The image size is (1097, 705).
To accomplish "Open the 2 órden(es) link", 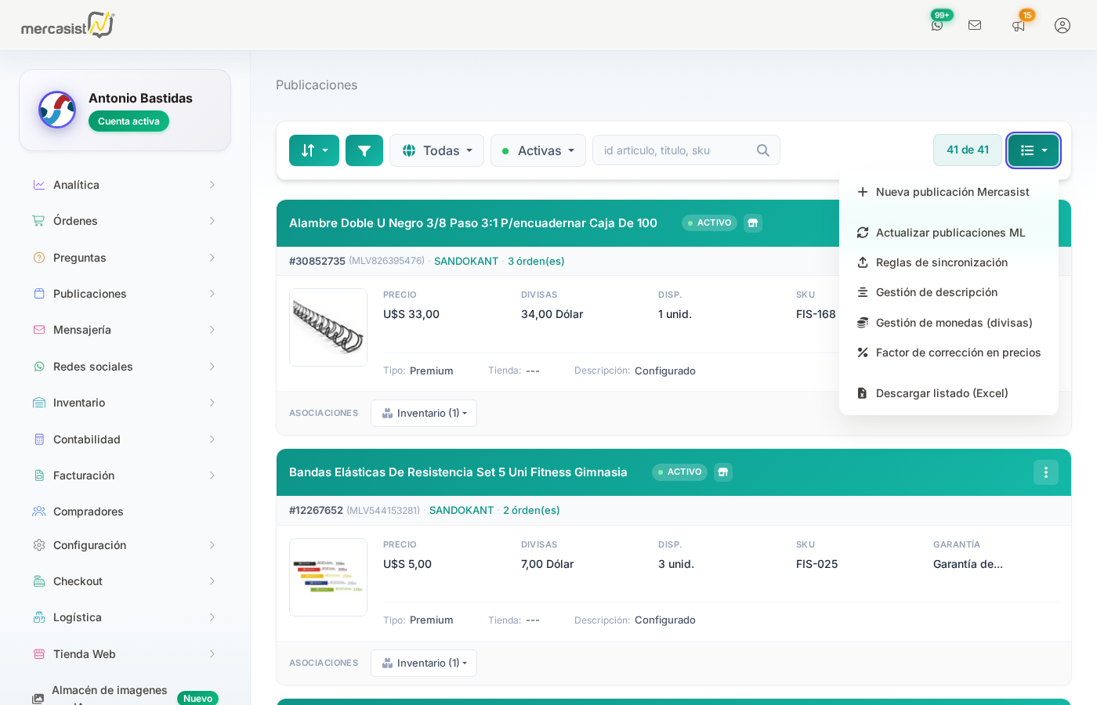I will pyautogui.click(x=531, y=511).
